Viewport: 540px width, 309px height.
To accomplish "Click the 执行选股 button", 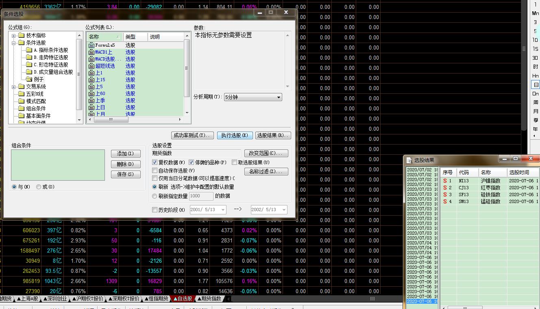I will pyautogui.click(x=235, y=135).
